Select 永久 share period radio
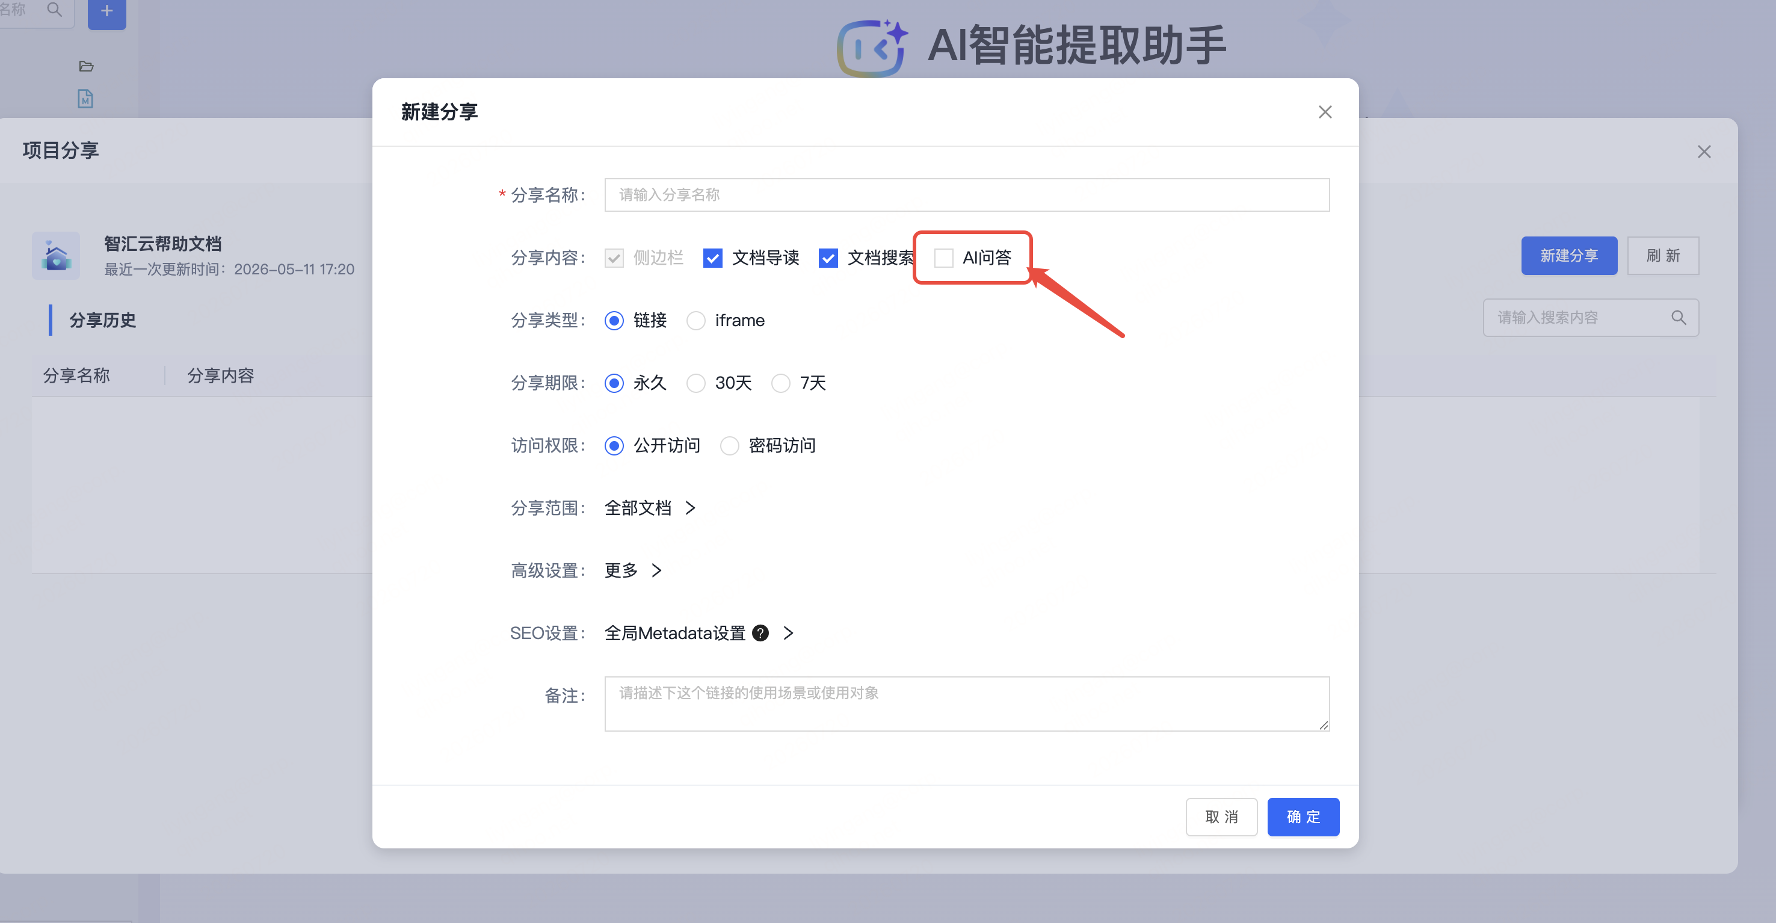The width and height of the screenshot is (1776, 923). point(614,383)
